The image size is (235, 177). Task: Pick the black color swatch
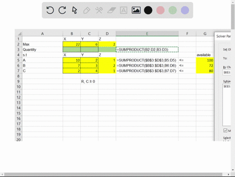[x=148, y=10]
